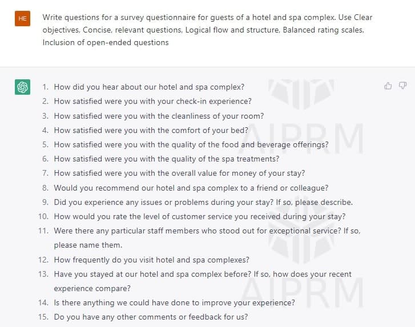
Task: Click the bed comfort question
Action: pos(151,130)
